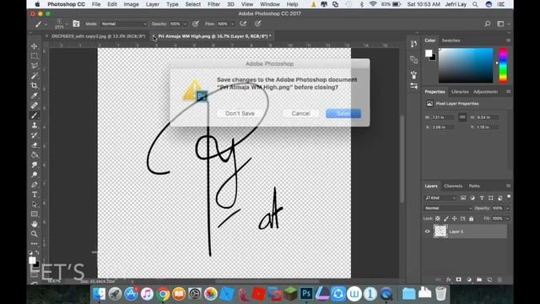Open the layer Kind filter dropdown
Image resolution: width=540 pixels, height=304 pixels.
point(440,198)
